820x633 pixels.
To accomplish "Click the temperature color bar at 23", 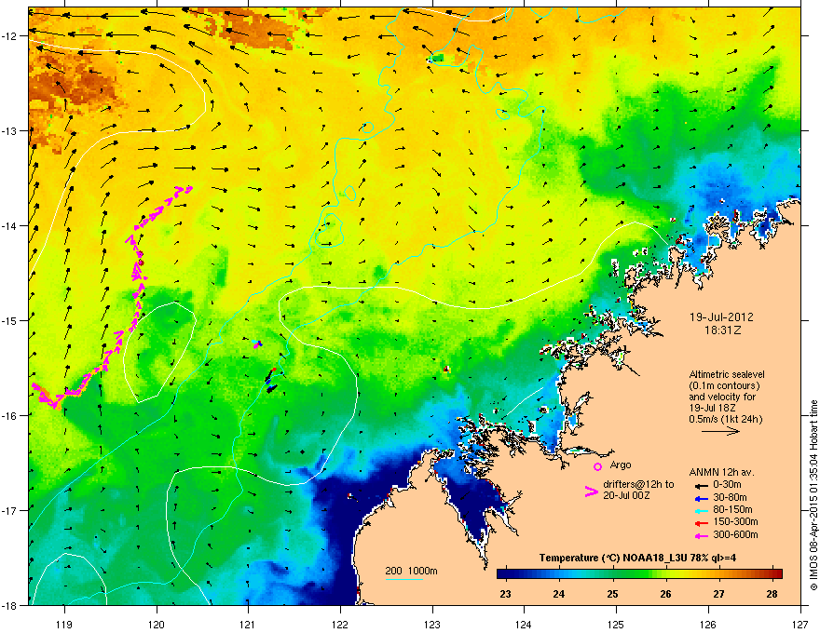I will click(x=505, y=574).
